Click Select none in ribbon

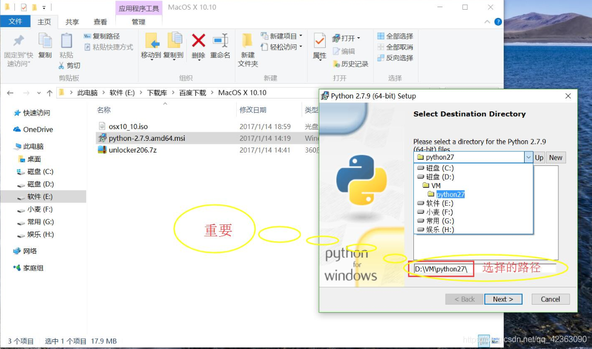point(396,47)
